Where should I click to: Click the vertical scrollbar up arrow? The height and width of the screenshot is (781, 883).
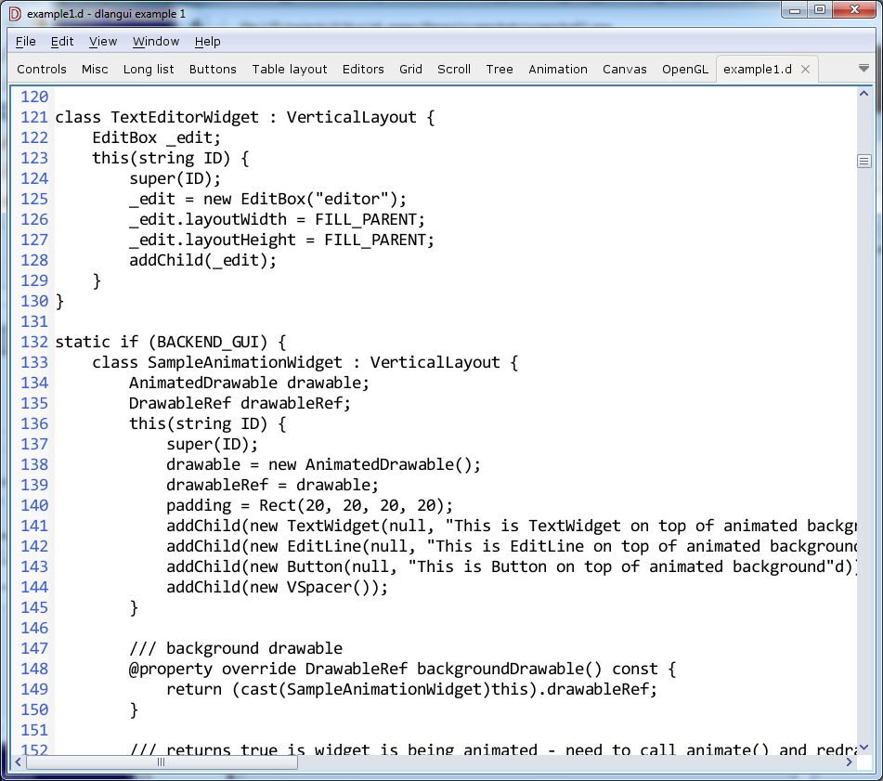pyautogui.click(x=864, y=95)
